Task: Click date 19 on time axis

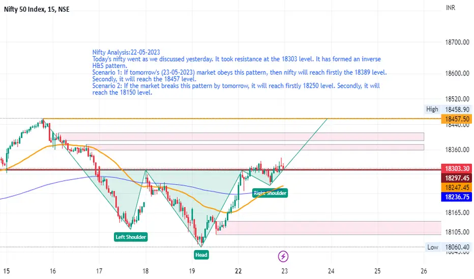Action: (x=192, y=271)
